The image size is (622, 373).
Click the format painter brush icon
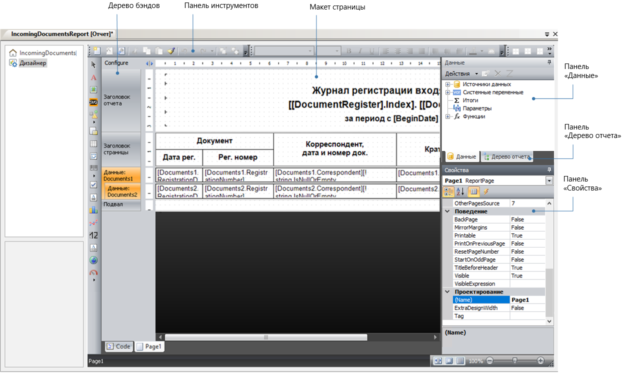click(171, 51)
